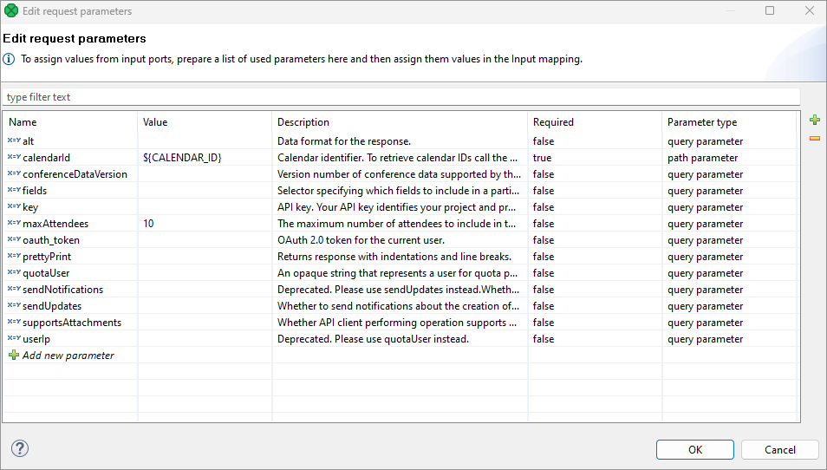
Task: Click the green plus beside Add new parameter
Action: (14, 356)
